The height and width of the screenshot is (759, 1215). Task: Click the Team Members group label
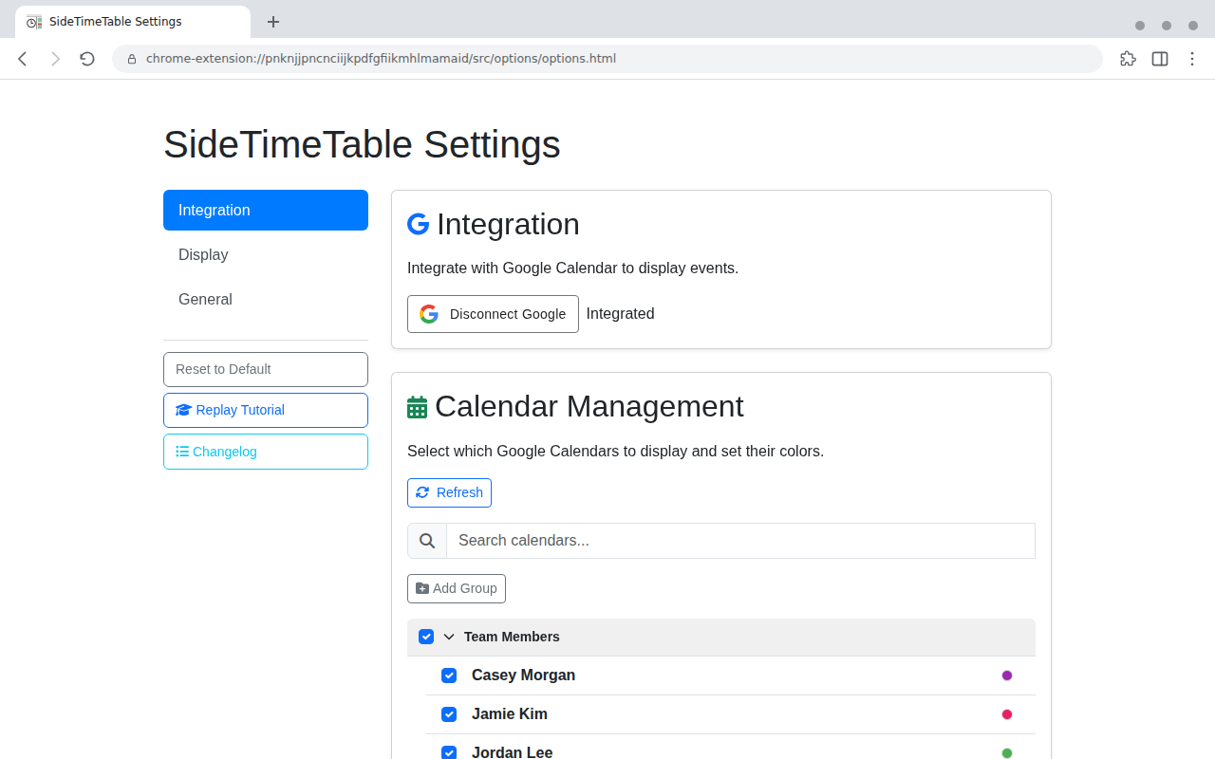pyautogui.click(x=512, y=637)
